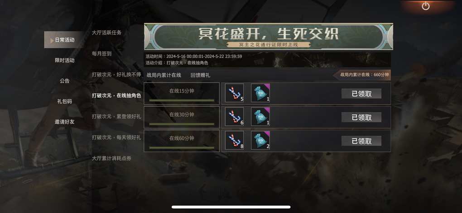
Task: Select teal gift bag in 15-minute row
Action: tap(260, 93)
